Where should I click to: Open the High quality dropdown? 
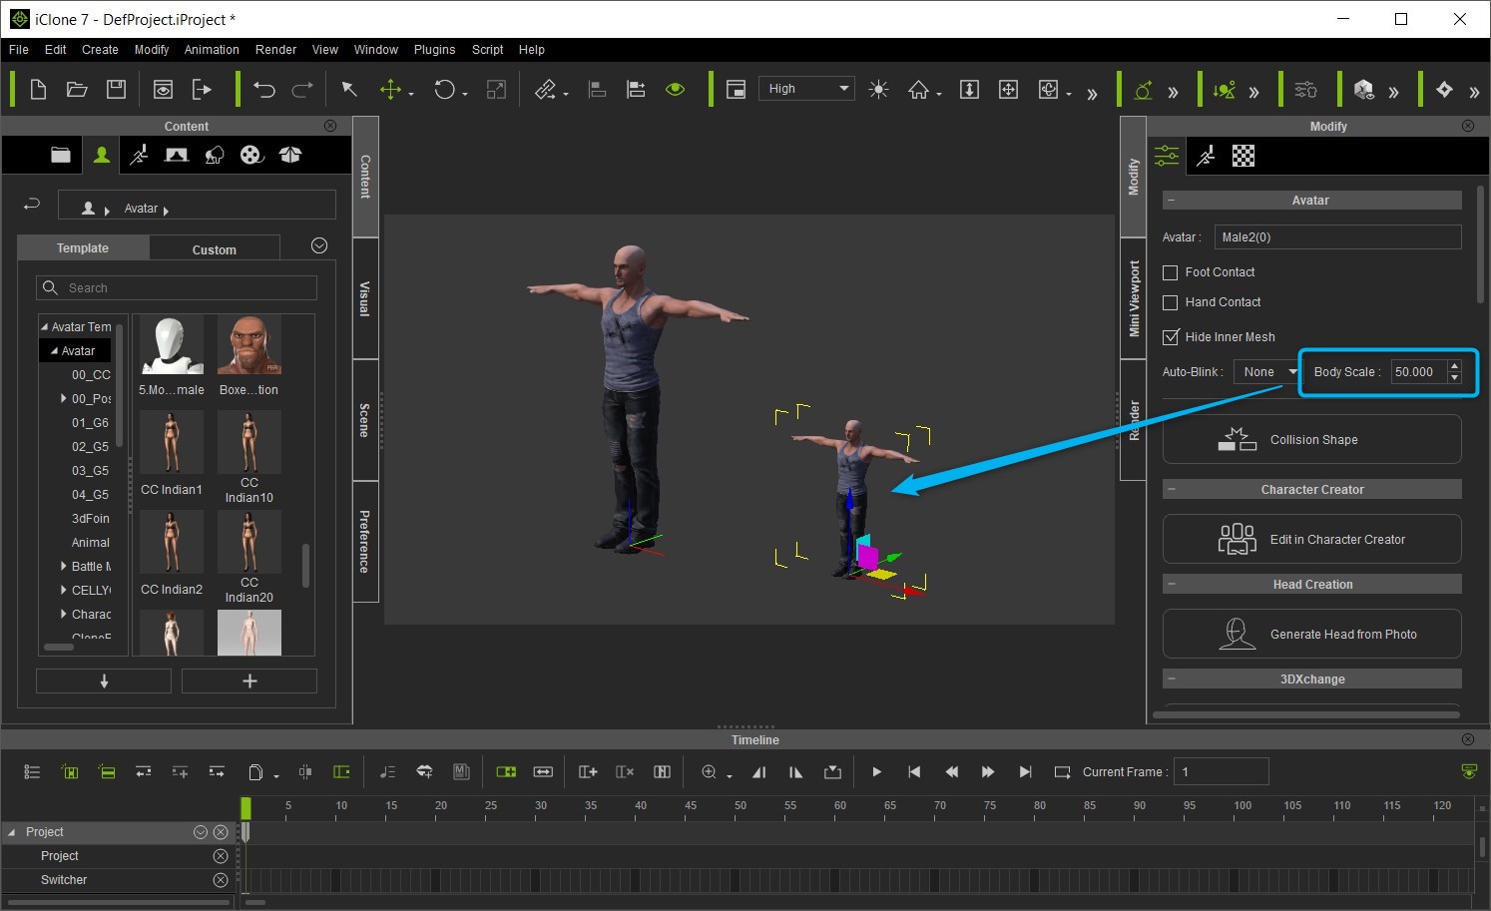(x=806, y=89)
